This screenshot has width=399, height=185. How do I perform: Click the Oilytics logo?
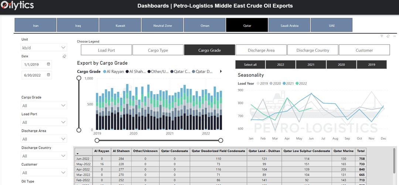(x=17, y=5)
